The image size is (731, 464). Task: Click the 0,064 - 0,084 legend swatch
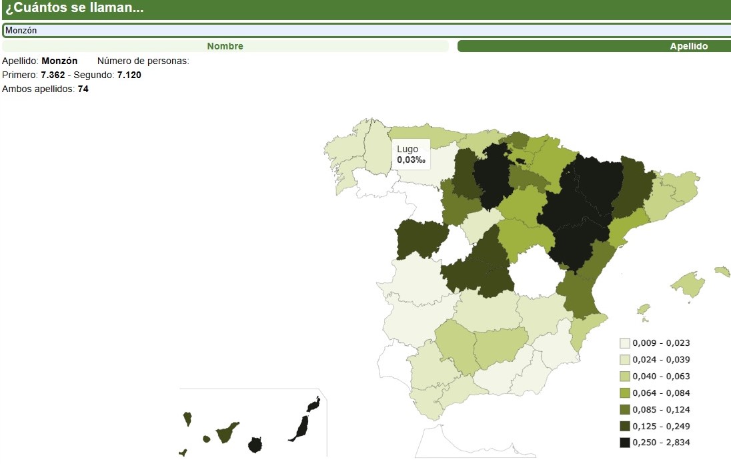pos(625,393)
